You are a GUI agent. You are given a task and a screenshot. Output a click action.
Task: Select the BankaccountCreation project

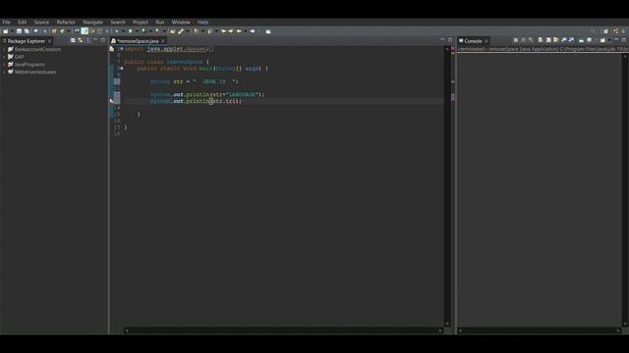(x=37, y=49)
